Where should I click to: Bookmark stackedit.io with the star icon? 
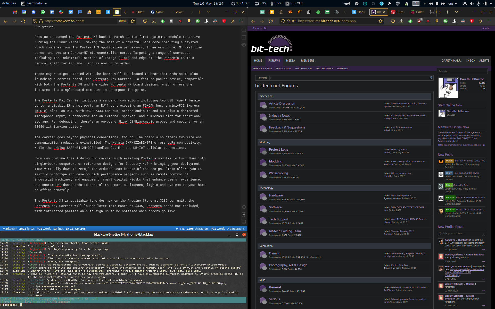point(133,21)
